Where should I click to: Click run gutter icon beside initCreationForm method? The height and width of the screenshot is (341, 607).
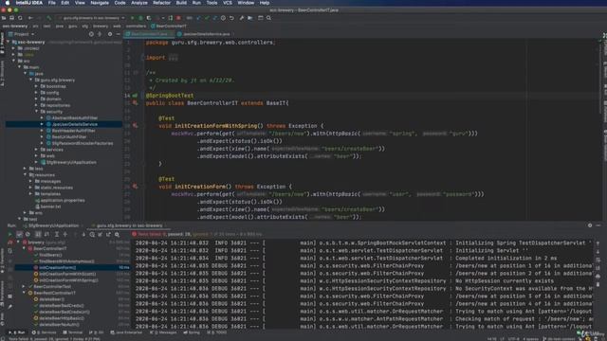point(135,187)
